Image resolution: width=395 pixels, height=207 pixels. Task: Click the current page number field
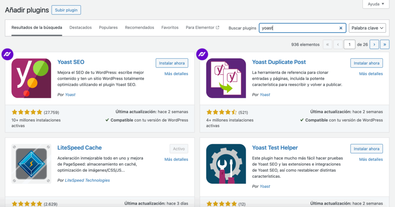tap(349, 45)
